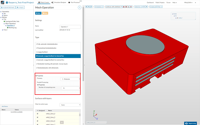The height and width of the screenshot is (125, 200).
Task: Switch to Post-Processor tab
Action: pyautogui.click(x=75, y=2)
